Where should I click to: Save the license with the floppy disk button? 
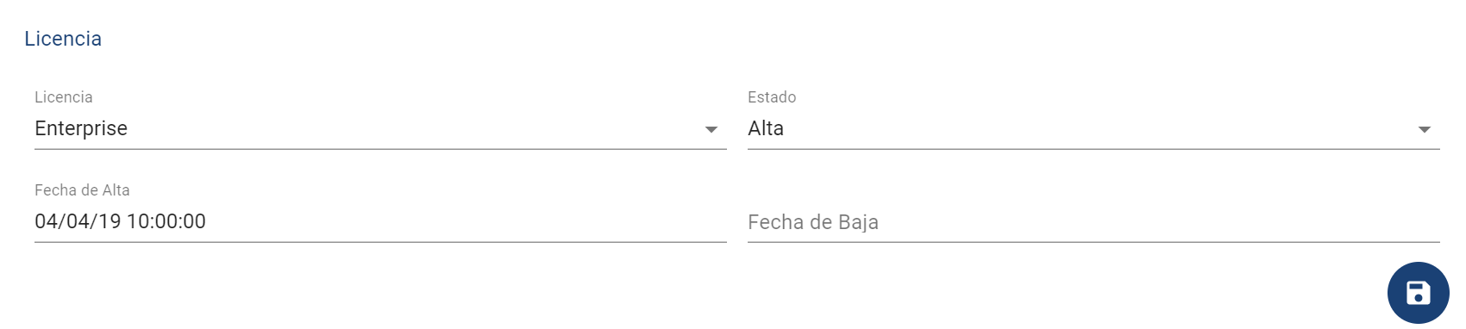point(1418,293)
